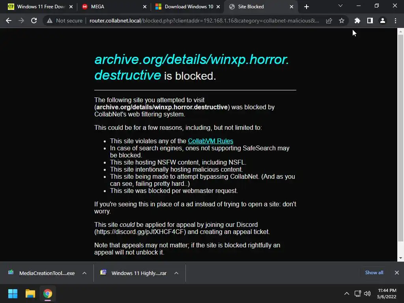Restore down the Chrome window

[377, 6]
